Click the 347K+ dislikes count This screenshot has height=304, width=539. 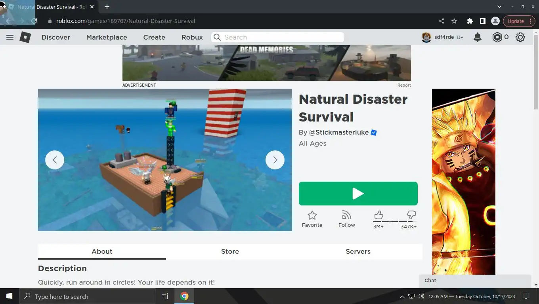click(x=409, y=227)
